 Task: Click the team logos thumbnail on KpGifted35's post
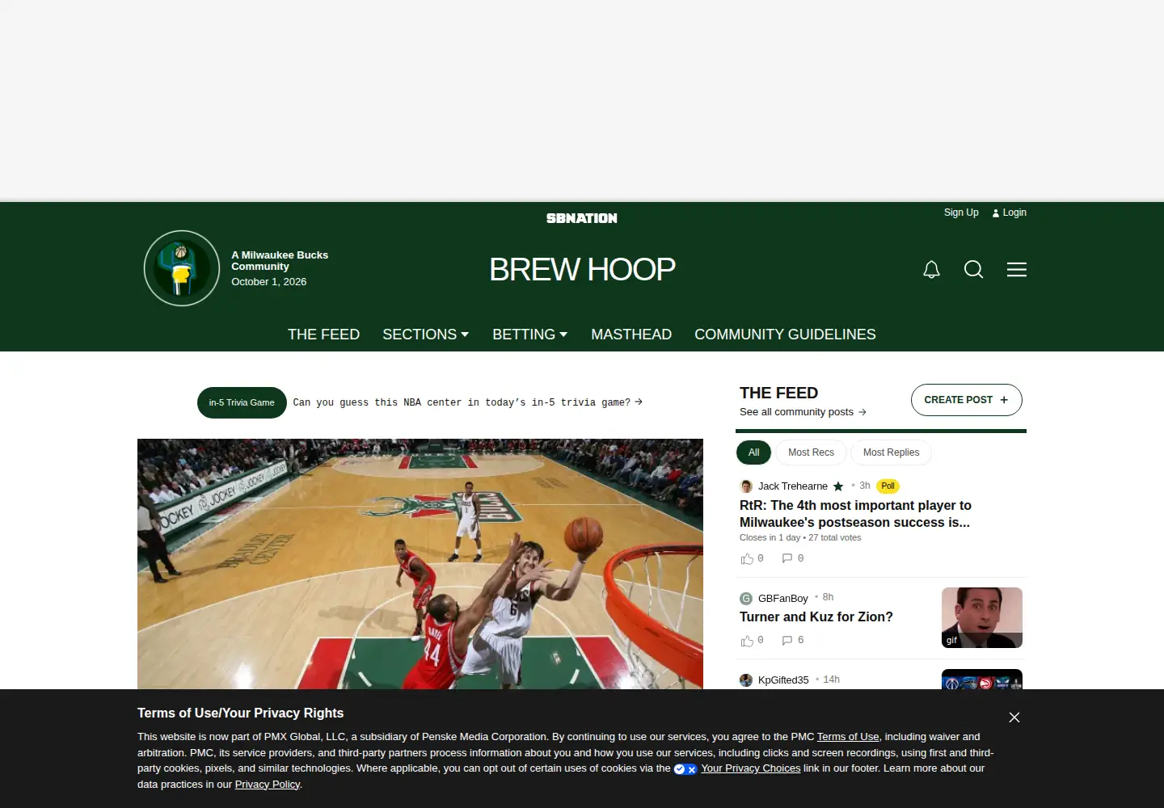pos(982,680)
